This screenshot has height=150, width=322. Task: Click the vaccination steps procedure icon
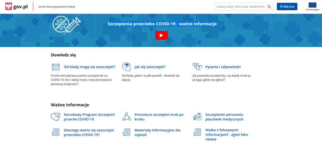point(126,117)
